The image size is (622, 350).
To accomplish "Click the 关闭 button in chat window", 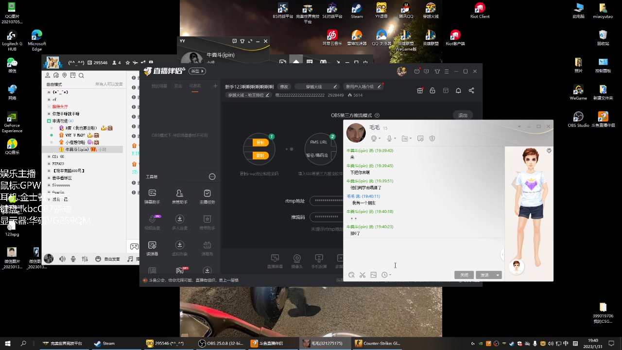I will tap(464, 275).
